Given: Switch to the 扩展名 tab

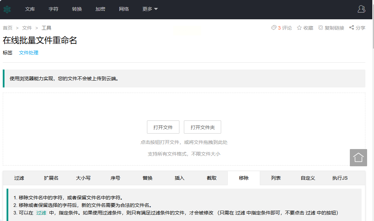Looking at the screenshot, I should tap(51, 178).
